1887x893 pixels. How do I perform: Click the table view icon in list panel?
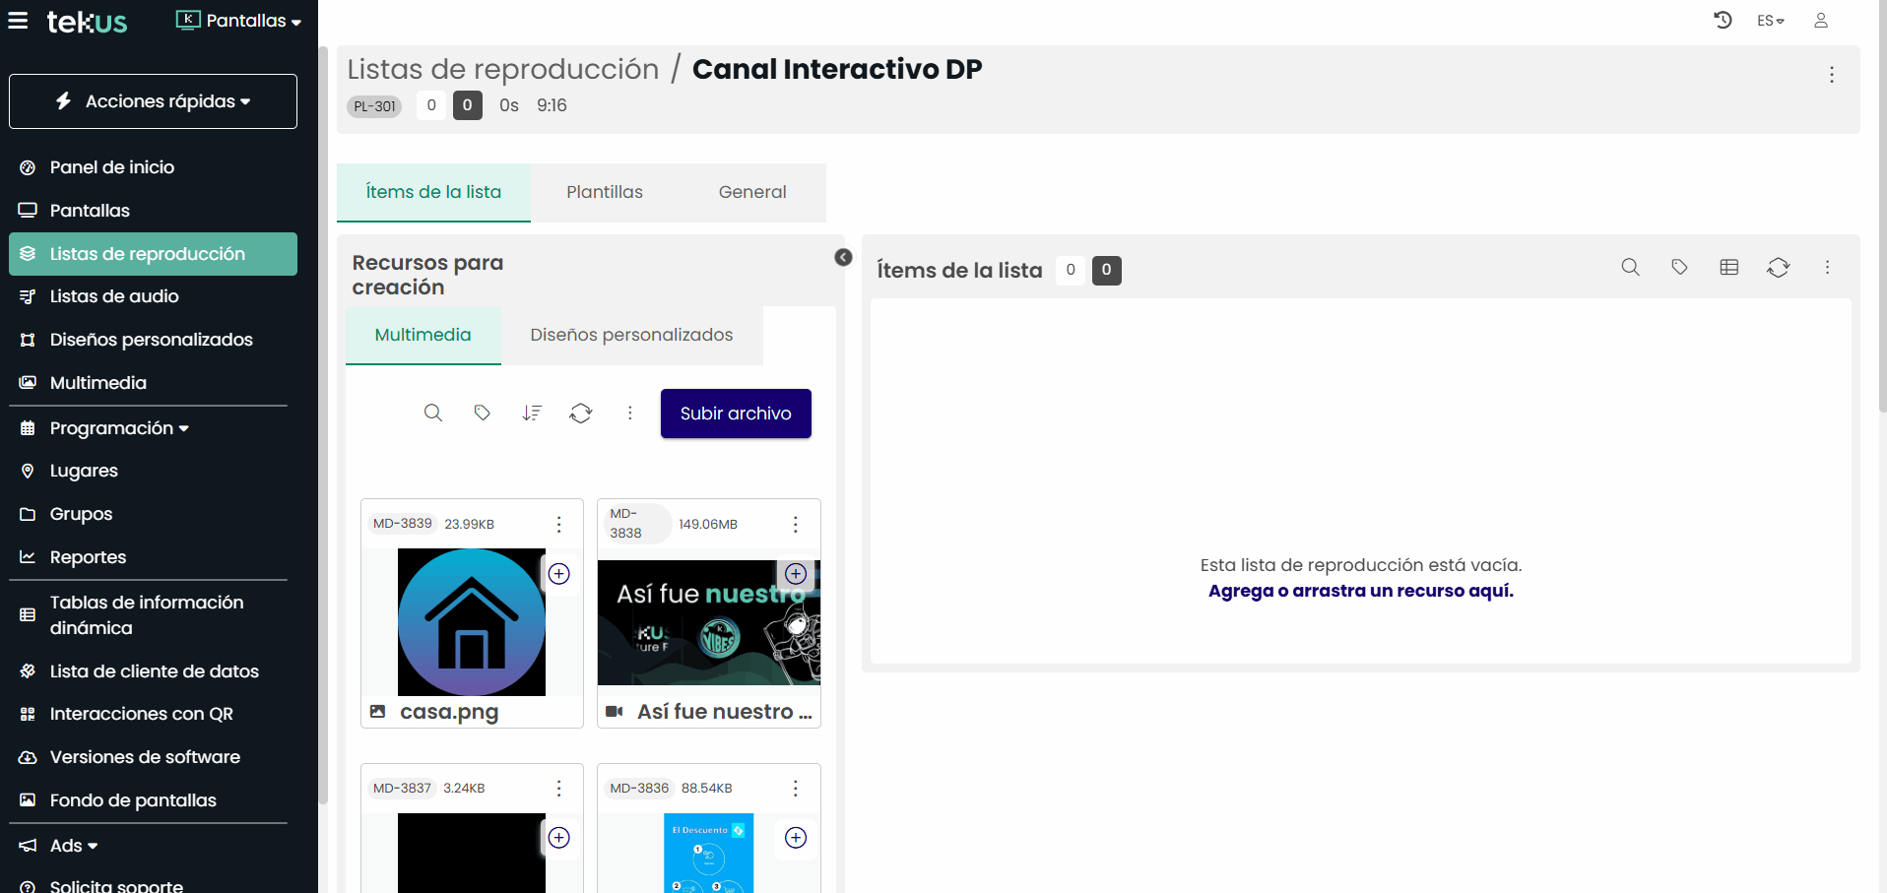(1728, 267)
